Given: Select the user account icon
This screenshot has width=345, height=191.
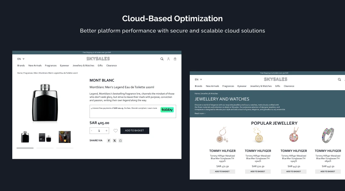Looking at the screenshot, I should [x=169, y=59].
